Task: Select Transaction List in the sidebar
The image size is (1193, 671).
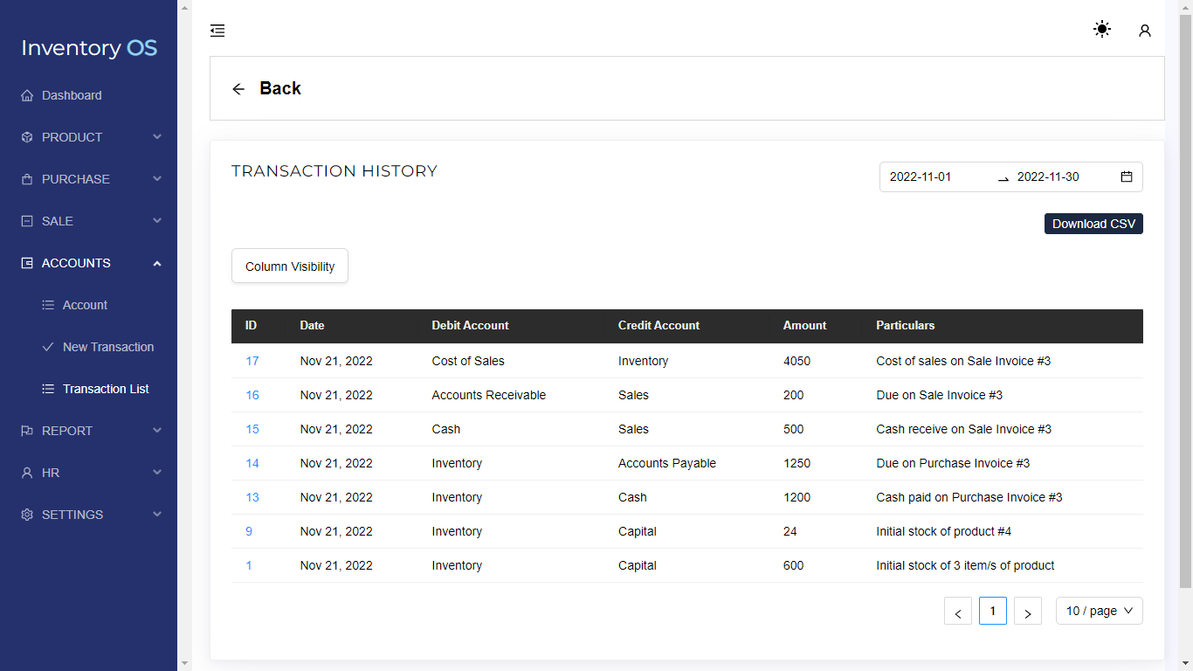Action: [106, 389]
